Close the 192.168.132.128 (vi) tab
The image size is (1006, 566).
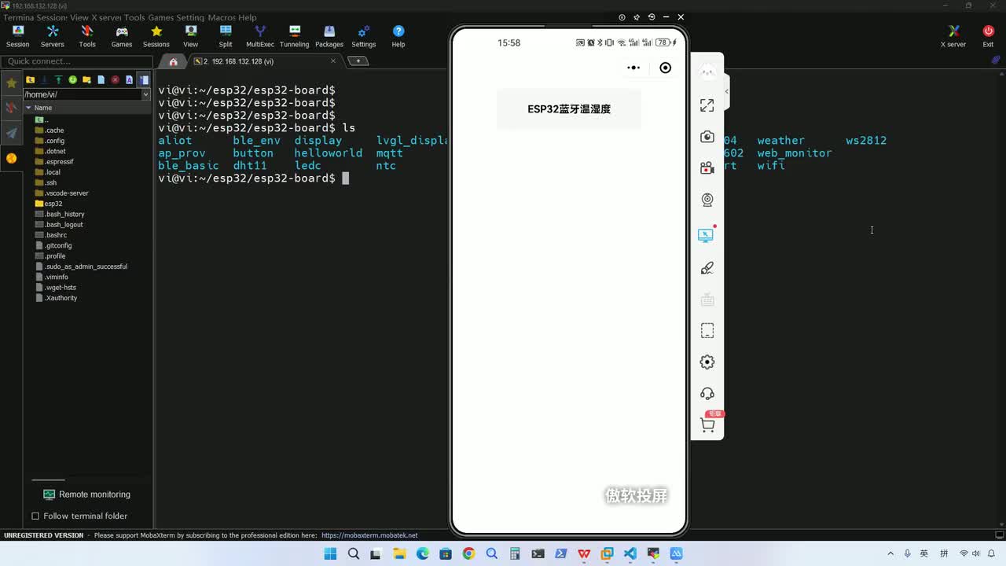(333, 61)
